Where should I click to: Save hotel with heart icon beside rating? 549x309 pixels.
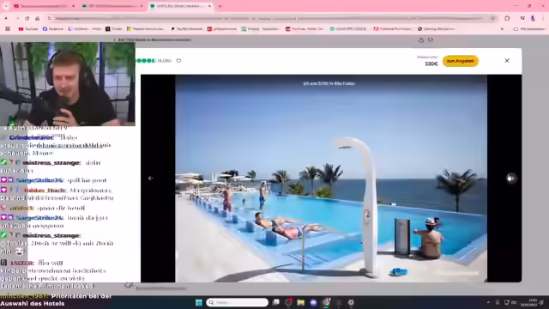[178, 61]
